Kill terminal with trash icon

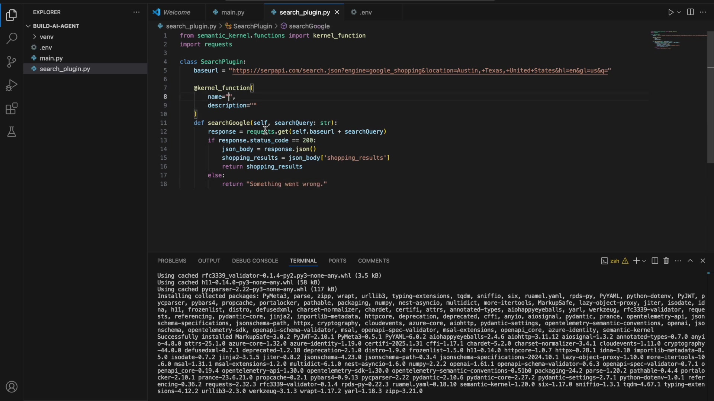tap(666, 261)
